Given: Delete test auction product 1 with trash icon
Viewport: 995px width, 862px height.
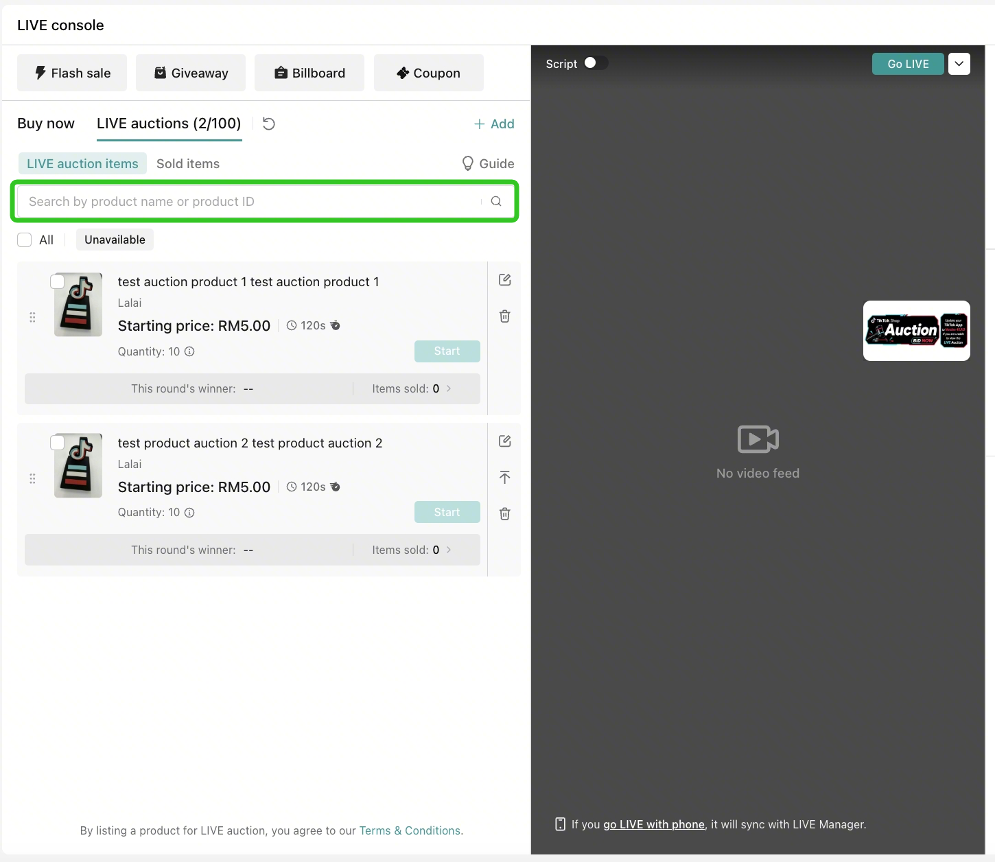Looking at the screenshot, I should click(505, 316).
